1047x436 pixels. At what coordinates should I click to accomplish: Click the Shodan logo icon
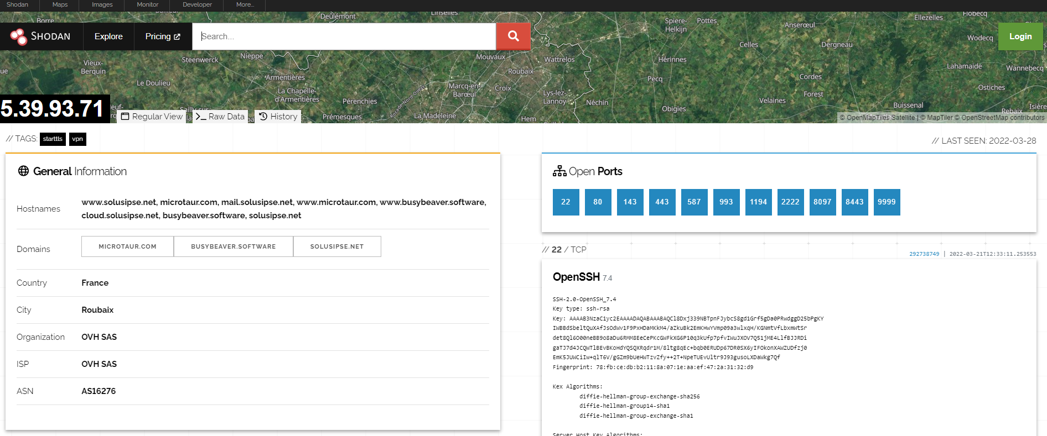18,36
